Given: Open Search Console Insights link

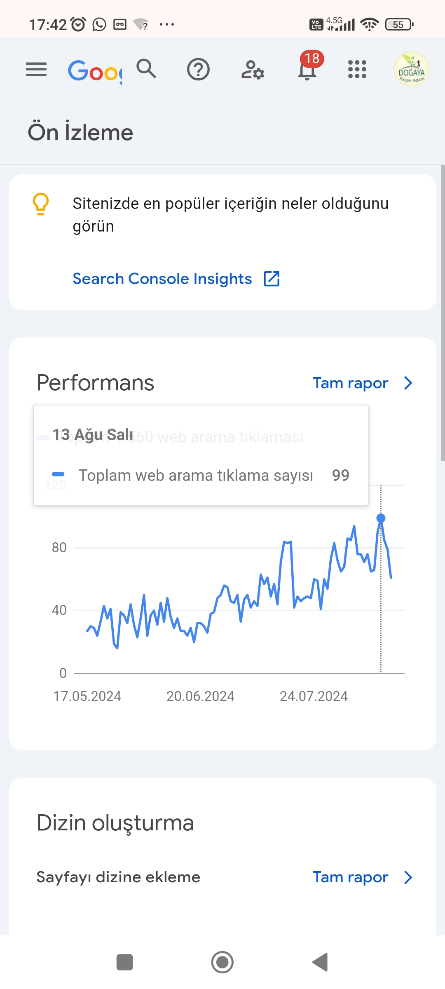Looking at the screenshot, I should coord(162,279).
